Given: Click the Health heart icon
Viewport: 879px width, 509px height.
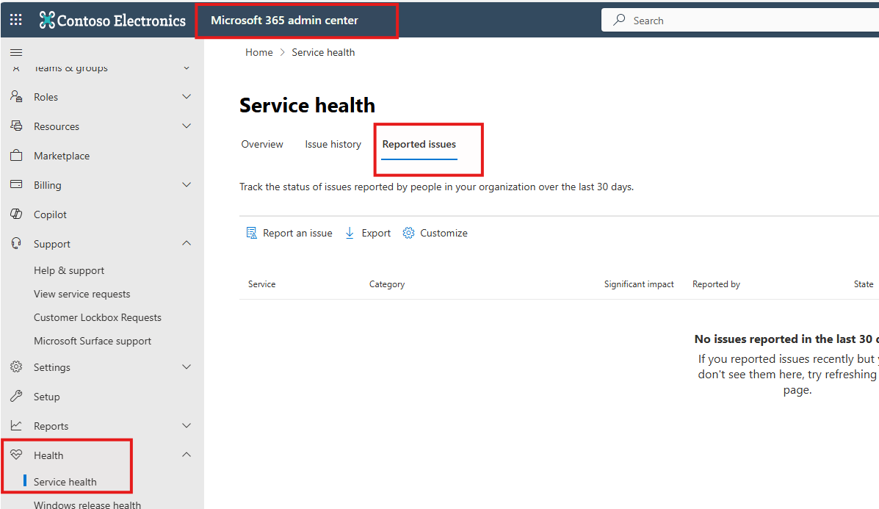Looking at the screenshot, I should click(x=16, y=455).
